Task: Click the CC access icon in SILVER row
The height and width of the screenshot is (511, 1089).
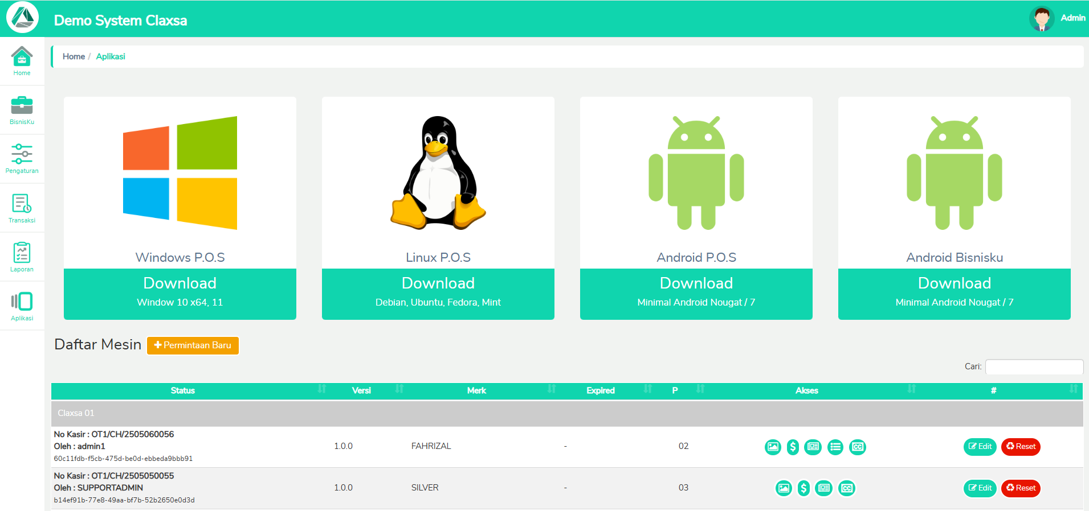Action: [x=847, y=488]
